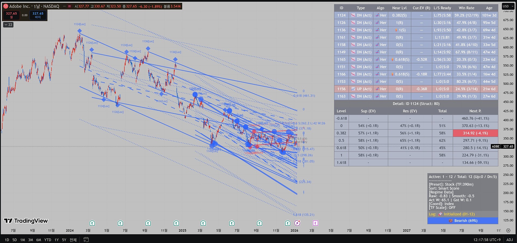The height and width of the screenshot is (243, 517).
Task: Click the ADBE 327.65 price label on the axis
Action: (503, 147)
